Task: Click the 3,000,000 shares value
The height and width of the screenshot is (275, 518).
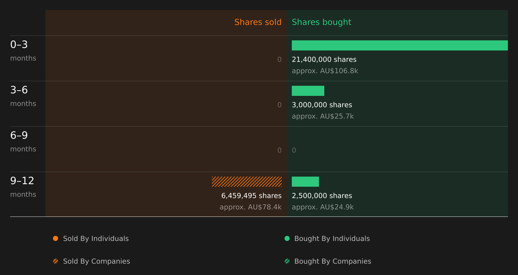Action: click(x=322, y=105)
